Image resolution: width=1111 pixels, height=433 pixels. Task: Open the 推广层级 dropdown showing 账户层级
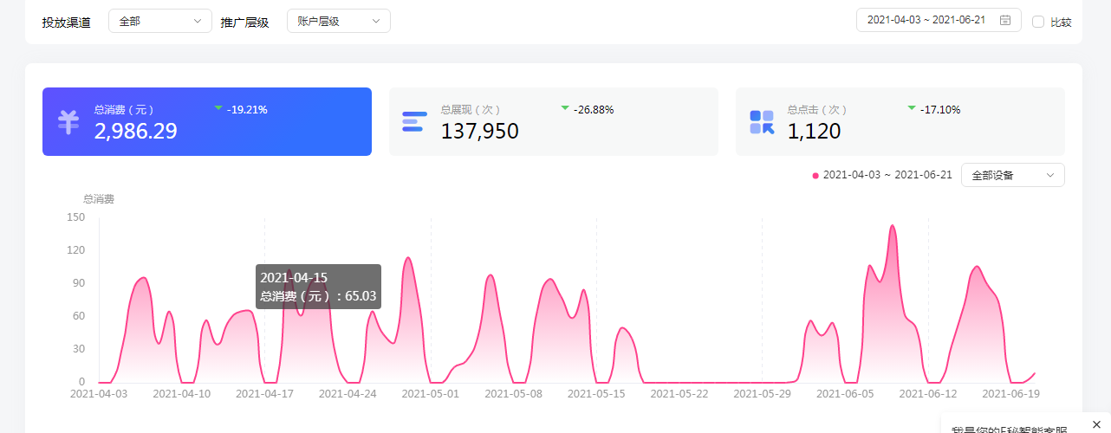point(339,21)
